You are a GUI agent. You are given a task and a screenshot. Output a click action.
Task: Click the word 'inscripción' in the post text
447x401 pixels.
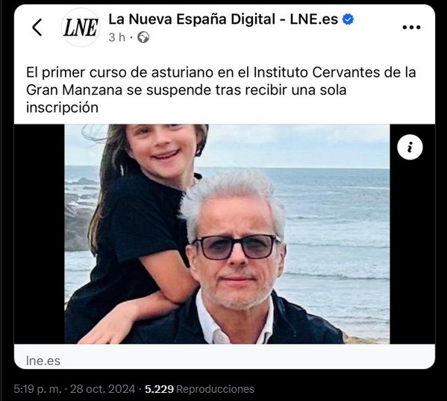click(62, 107)
